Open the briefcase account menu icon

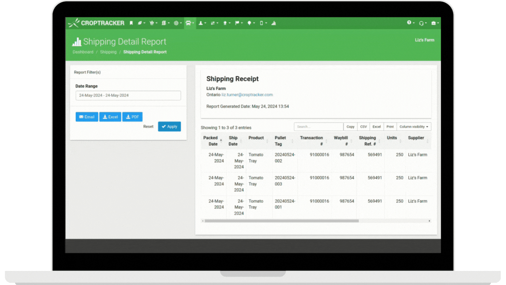pos(435,23)
